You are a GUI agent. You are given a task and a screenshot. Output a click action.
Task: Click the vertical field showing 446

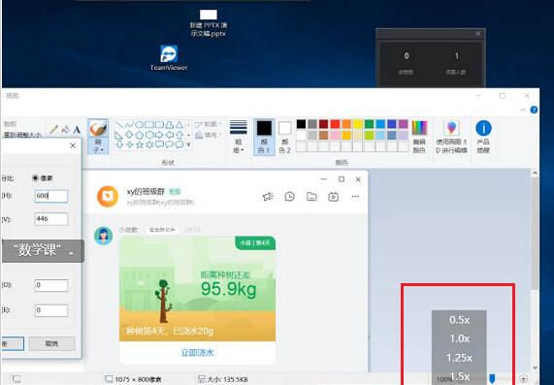51,219
